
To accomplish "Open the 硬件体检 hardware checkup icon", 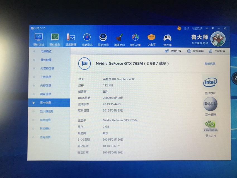I will point(39,40).
